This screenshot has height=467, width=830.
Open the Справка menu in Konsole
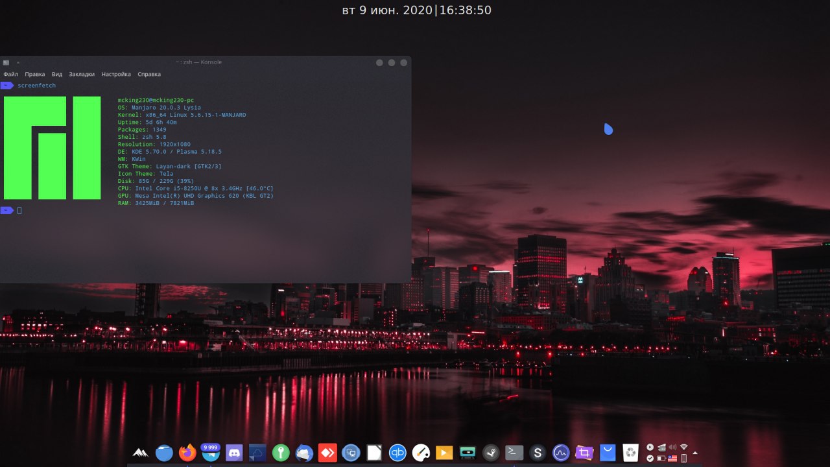point(149,74)
